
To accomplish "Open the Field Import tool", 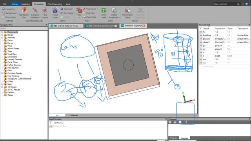I will pyautogui.click(x=45, y=13).
